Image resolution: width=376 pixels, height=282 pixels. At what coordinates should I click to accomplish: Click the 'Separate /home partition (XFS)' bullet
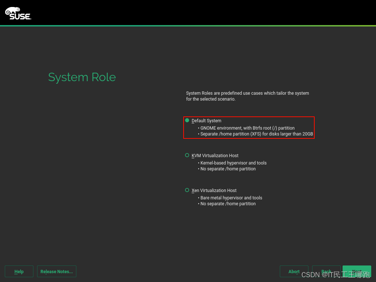(256, 134)
